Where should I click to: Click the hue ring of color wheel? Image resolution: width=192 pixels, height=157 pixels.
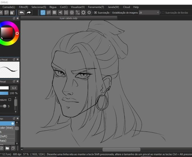(x=17, y=33)
